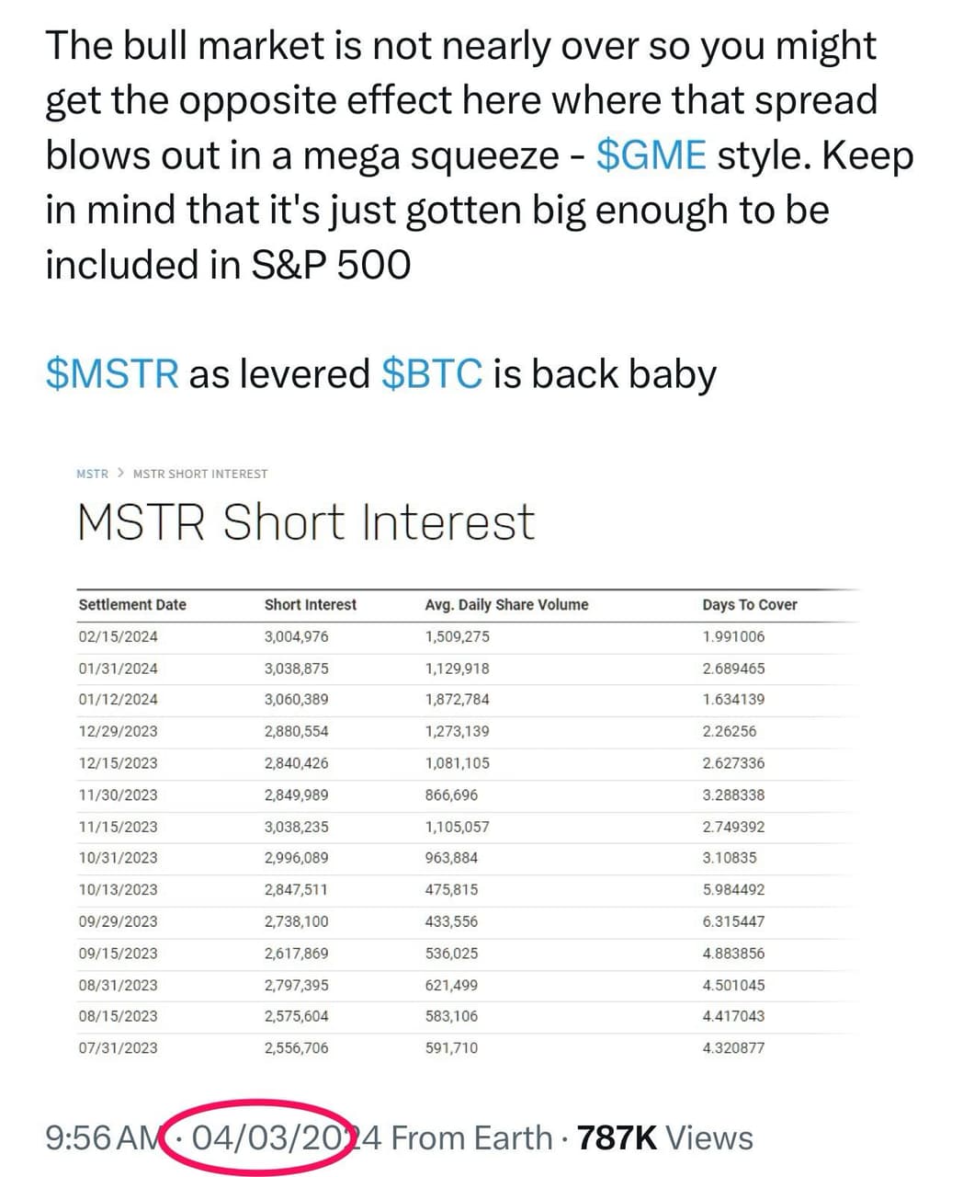Click the breadcrumb chevron arrow
Viewport: 963px width, 1177px height.
tap(120, 474)
